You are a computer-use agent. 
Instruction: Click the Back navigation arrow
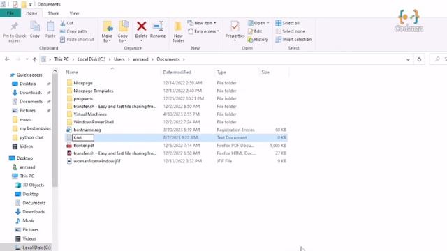pyautogui.click(x=7, y=59)
